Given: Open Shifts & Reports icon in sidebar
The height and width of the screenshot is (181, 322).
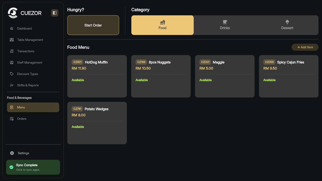Looking at the screenshot, I should pyautogui.click(x=11, y=85).
